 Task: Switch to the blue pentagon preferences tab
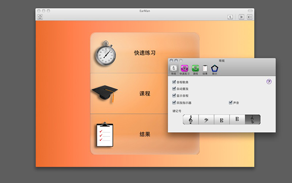(215, 70)
